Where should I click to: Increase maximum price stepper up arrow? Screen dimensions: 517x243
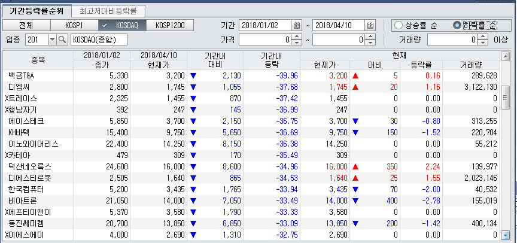pyautogui.click(x=370, y=37)
